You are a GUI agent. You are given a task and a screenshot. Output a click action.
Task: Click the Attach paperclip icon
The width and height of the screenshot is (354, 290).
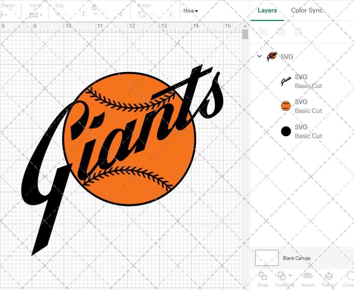(308, 276)
